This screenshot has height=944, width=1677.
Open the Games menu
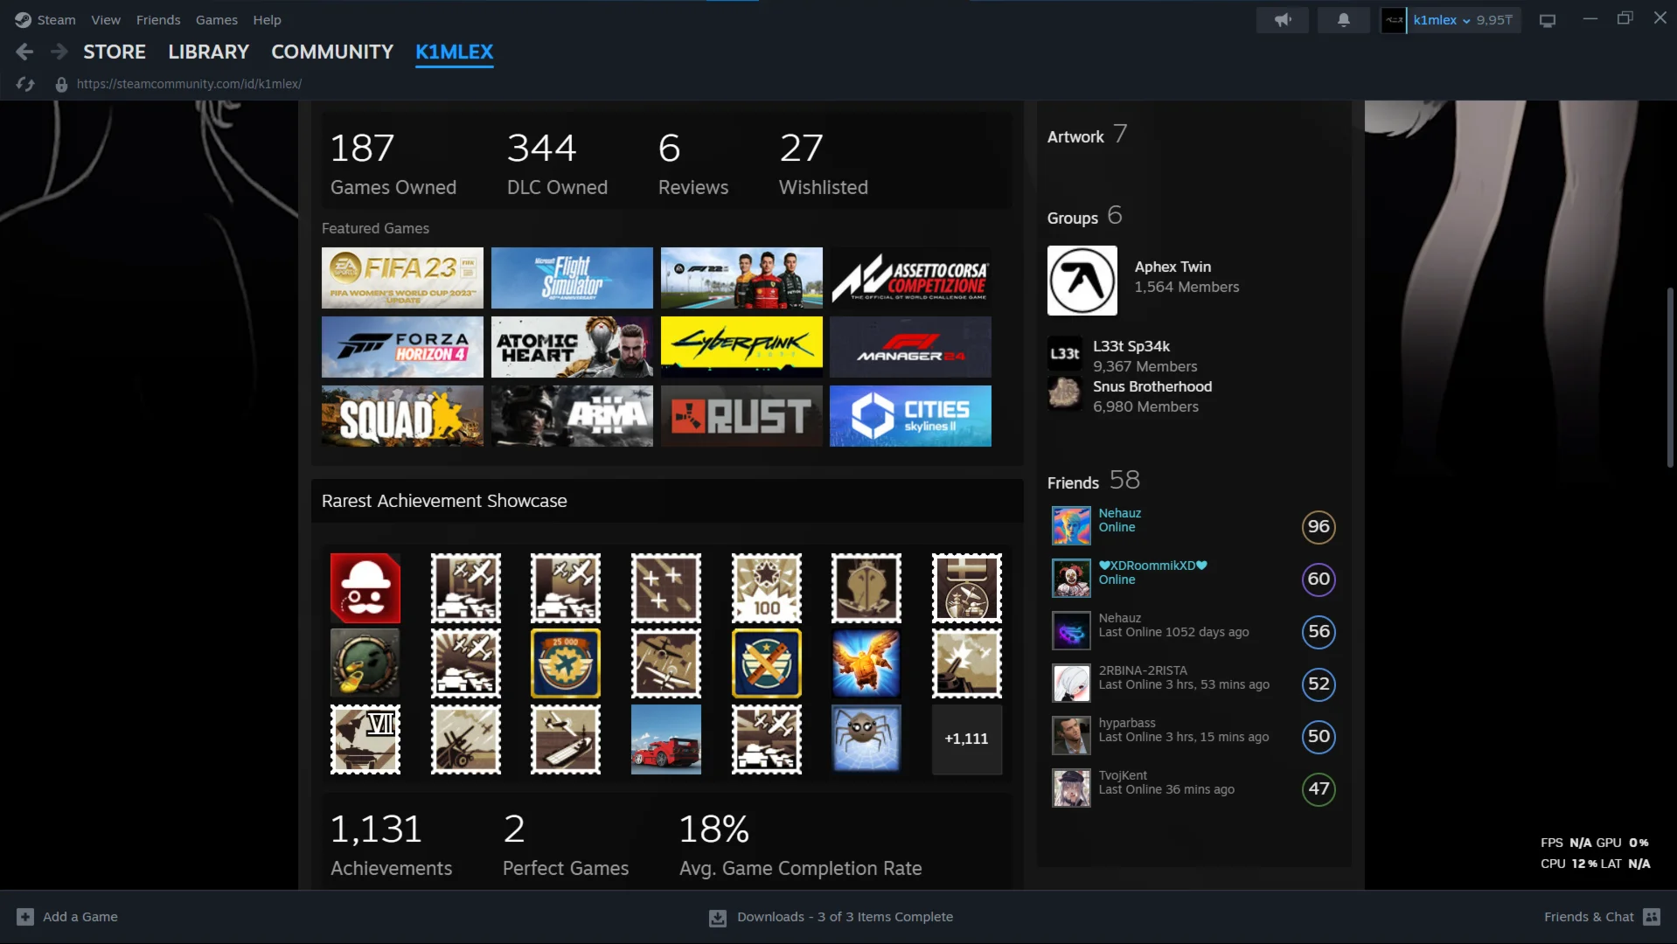click(x=217, y=20)
